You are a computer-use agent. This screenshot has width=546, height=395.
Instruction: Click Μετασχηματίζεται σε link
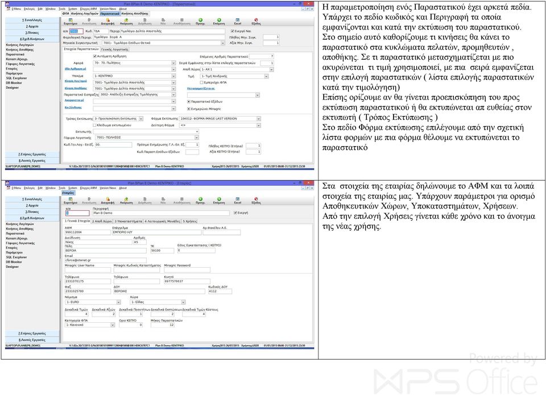point(201,89)
